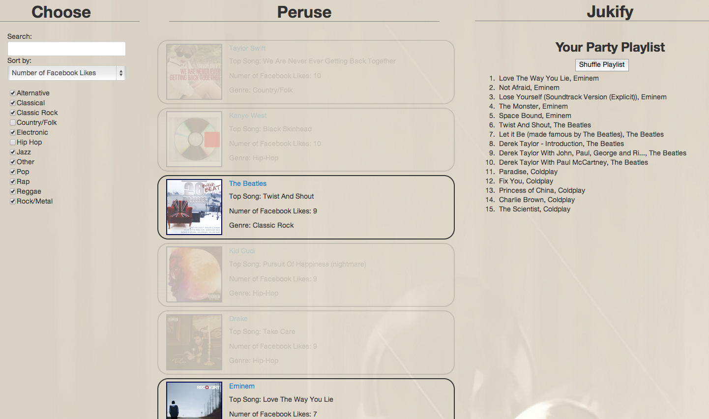The image size is (709, 419).
Task: Enable the Hip Hop genre checkbox
Action: (13, 142)
